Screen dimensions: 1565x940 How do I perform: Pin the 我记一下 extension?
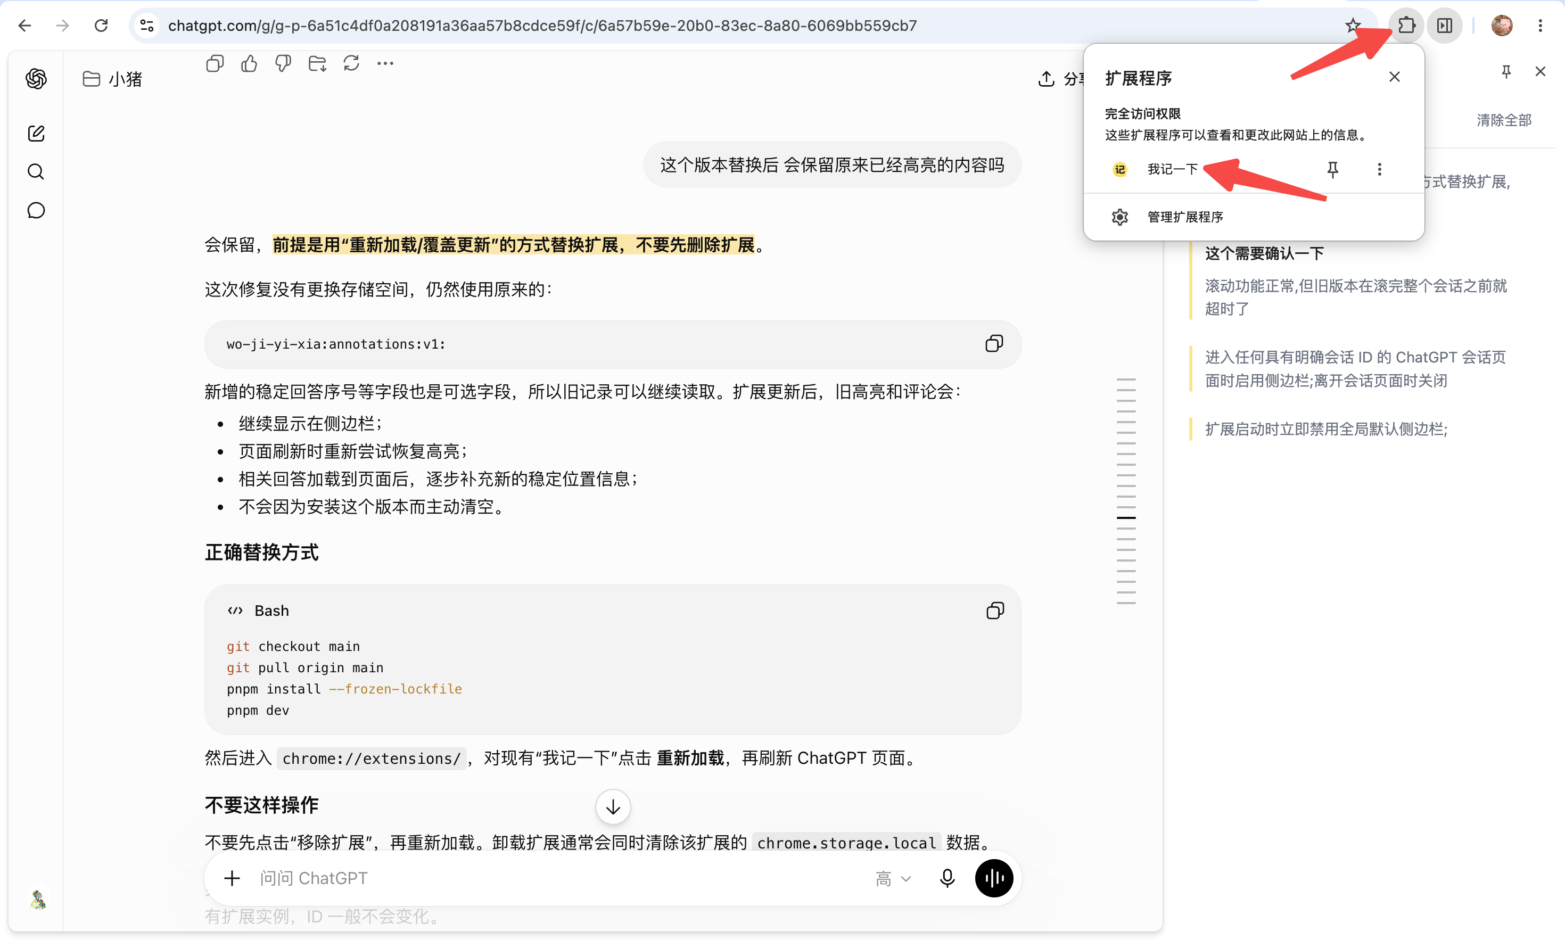point(1332,169)
